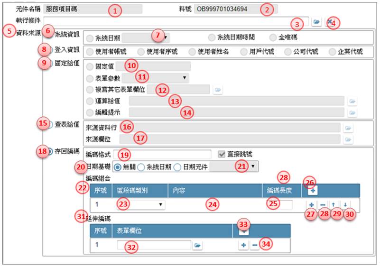
Task: Choose 企業代號 radio option
Action: 332,52
